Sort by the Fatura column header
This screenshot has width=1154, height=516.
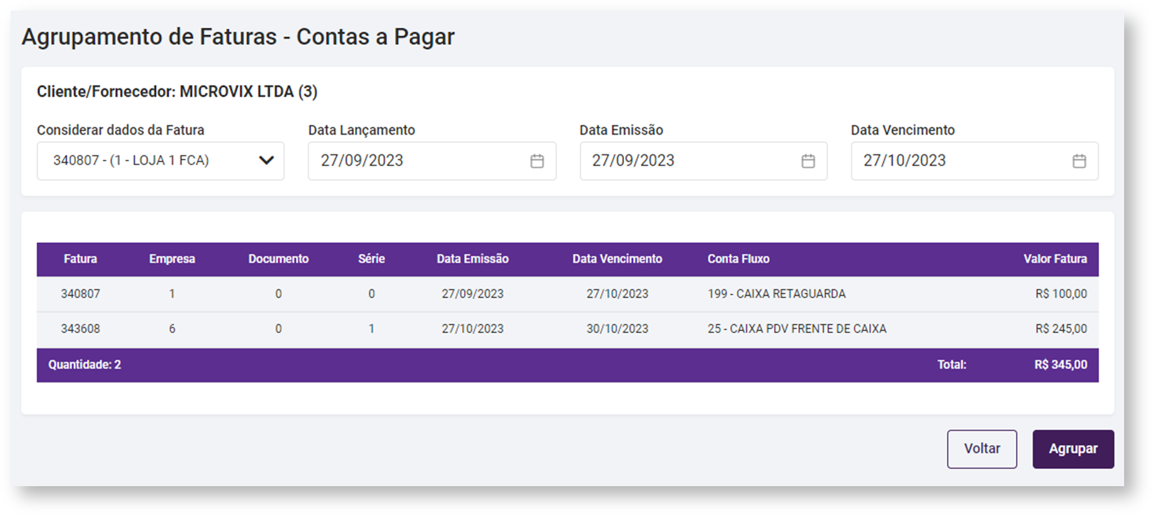(80, 259)
